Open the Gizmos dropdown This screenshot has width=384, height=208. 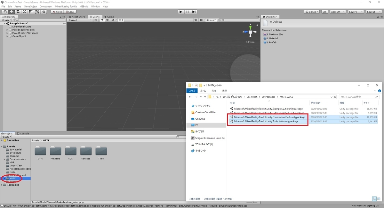coord(211,20)
